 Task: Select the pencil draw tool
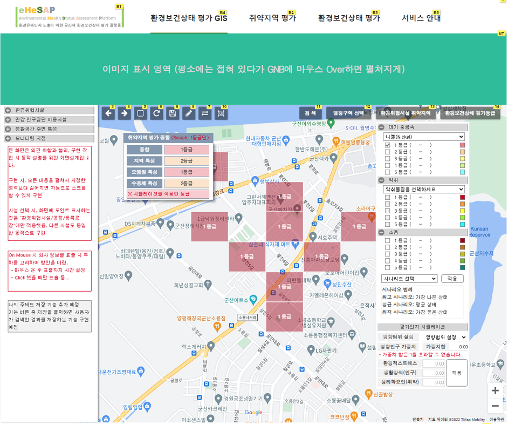tap(188, 113)
